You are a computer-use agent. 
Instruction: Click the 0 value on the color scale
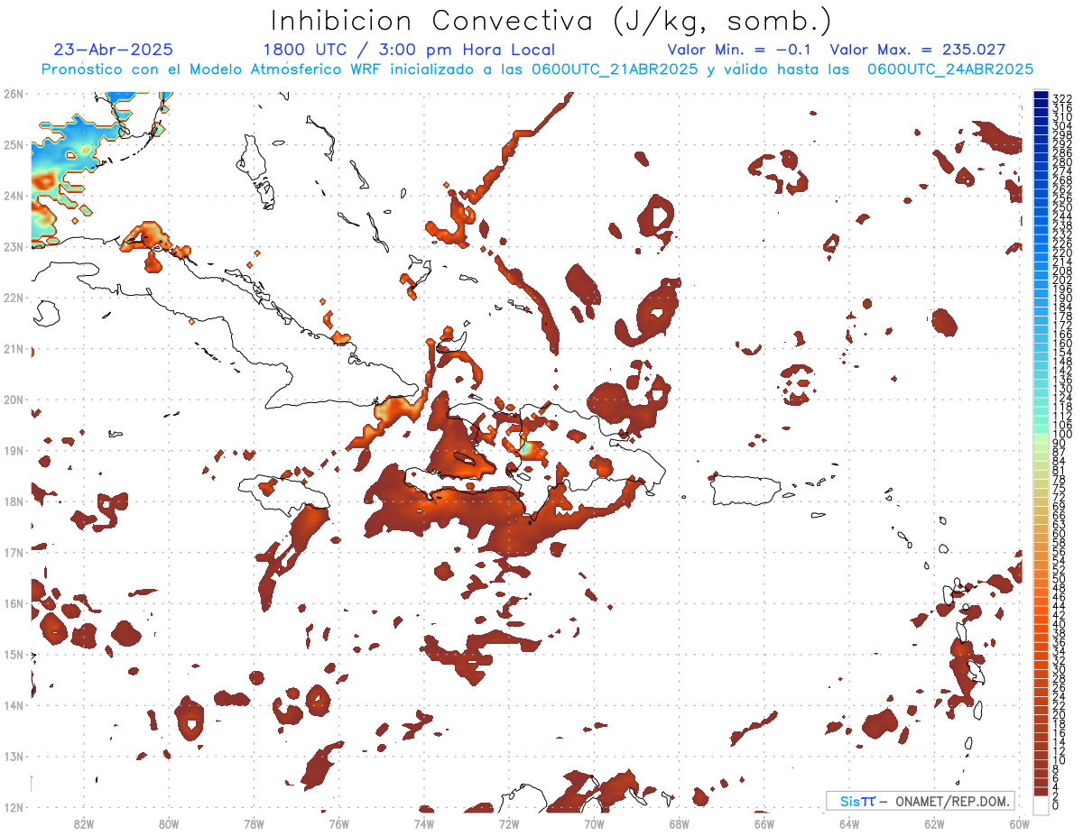(x=1056, y=805)
